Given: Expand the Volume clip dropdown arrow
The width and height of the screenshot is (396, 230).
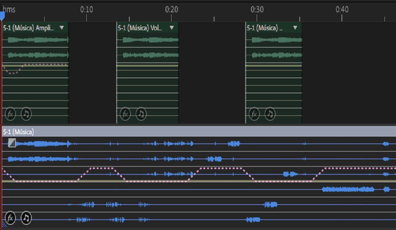Looking at the screenshot, I should 172,28.
